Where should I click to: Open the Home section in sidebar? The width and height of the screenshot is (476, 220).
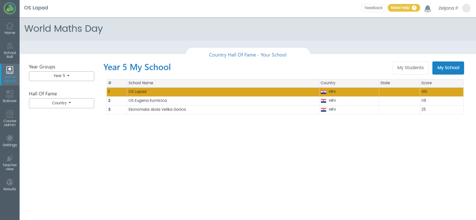(x=10, y=29)
